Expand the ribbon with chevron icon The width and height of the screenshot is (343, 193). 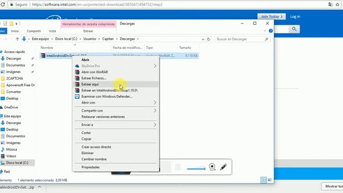pos(264,31)
